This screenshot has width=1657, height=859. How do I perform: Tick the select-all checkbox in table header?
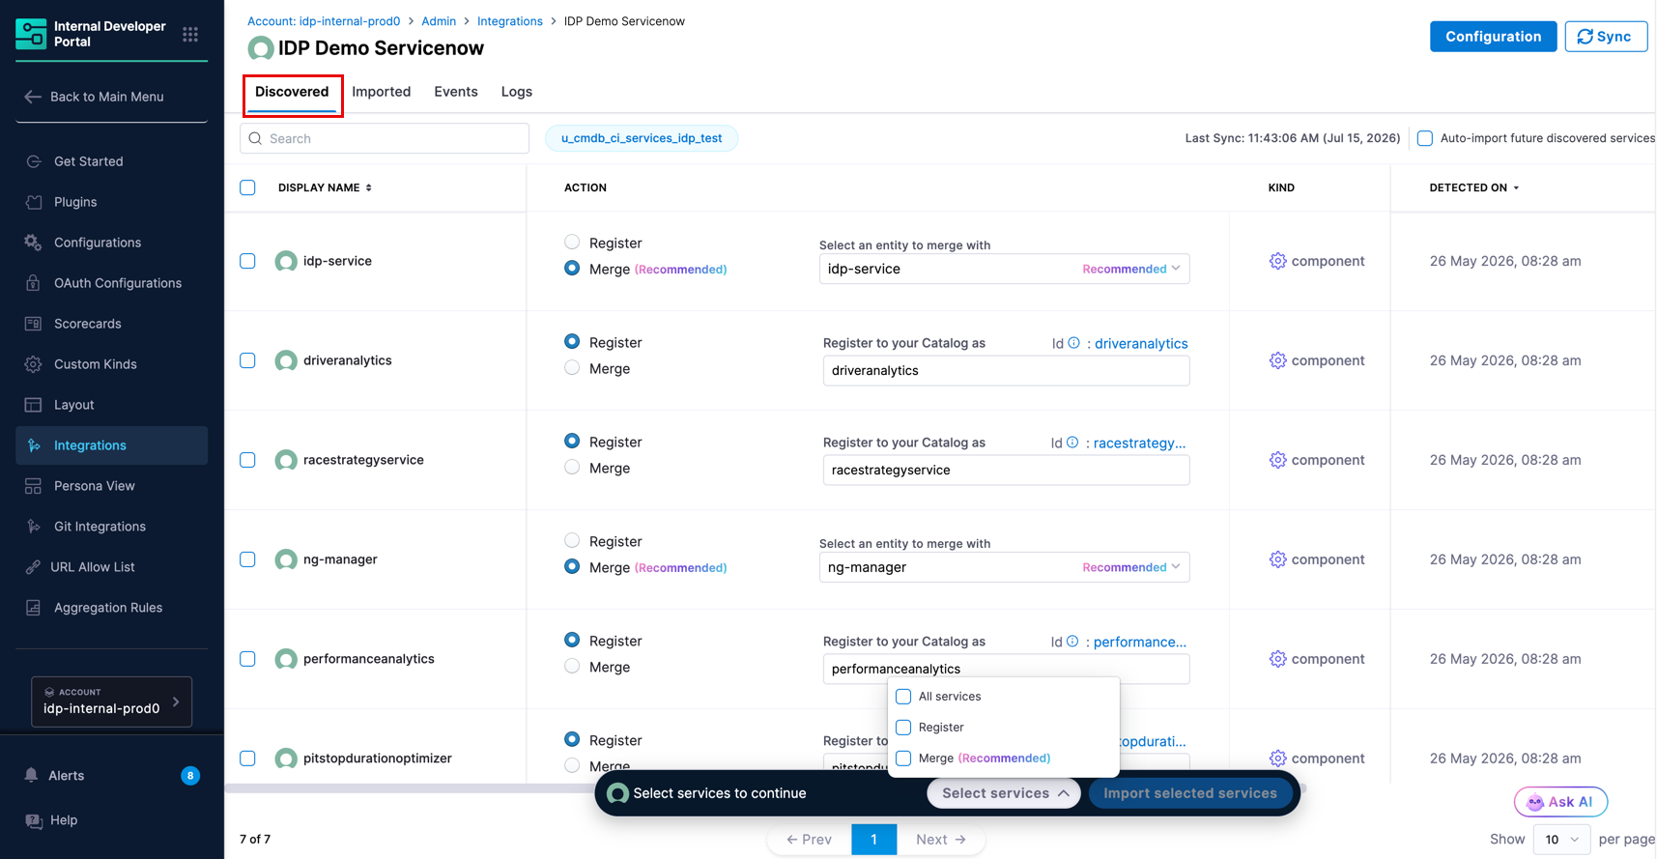tap(247, 187)
